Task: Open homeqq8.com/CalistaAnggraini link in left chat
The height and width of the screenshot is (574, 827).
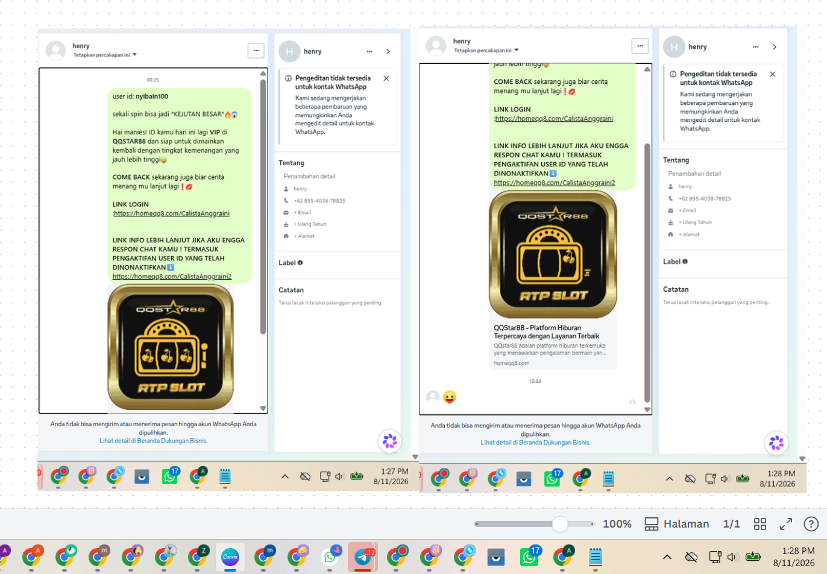Action: (172, 213)
